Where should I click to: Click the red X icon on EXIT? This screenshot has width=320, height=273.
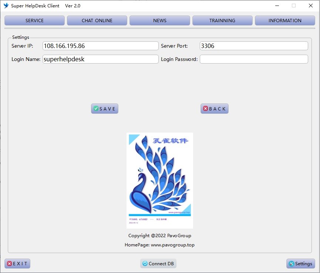pyautogui.click(x=9, y=264)
